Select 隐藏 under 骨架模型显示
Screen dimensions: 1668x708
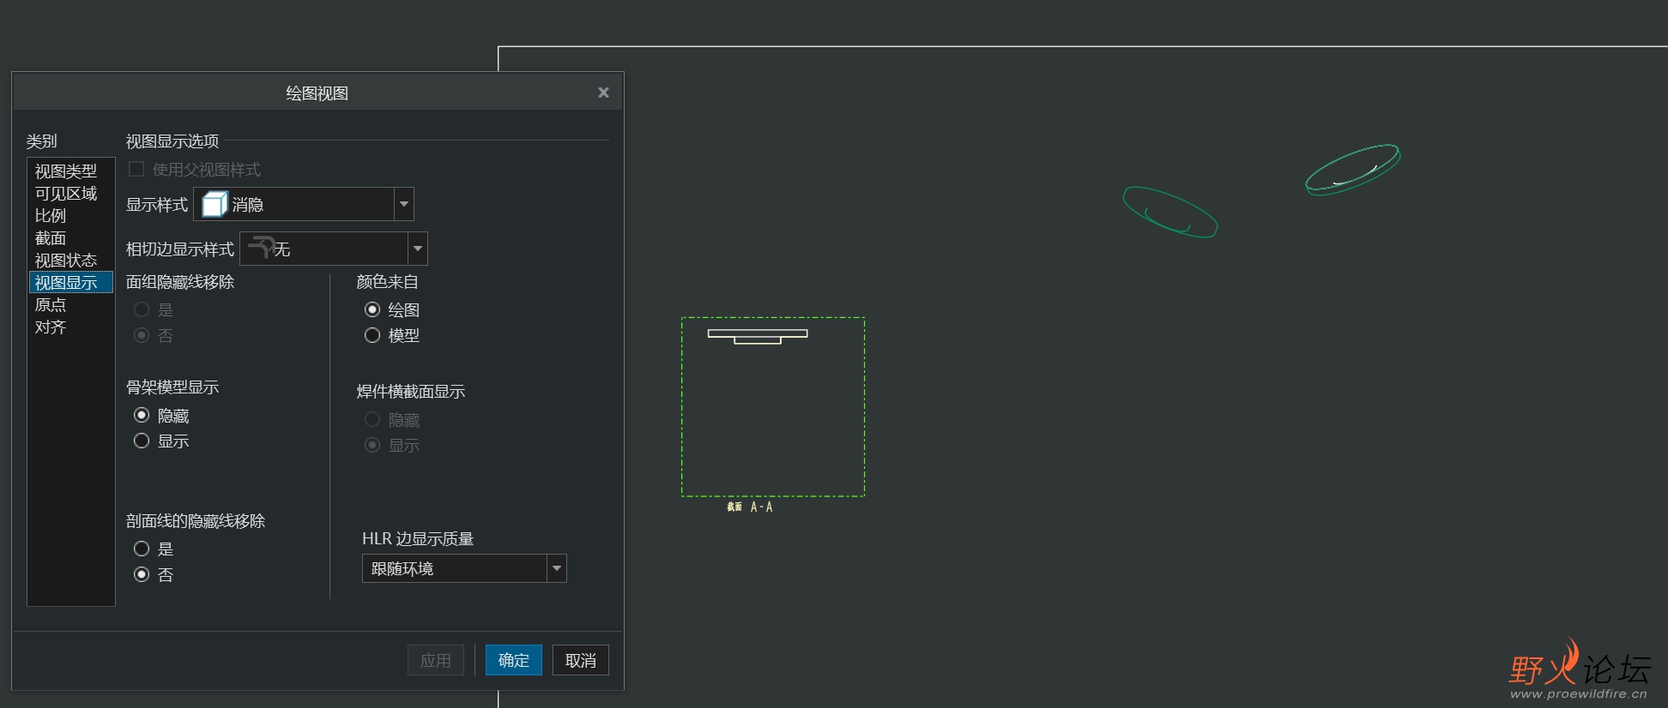pyautogui.click(x=142, y=415)
